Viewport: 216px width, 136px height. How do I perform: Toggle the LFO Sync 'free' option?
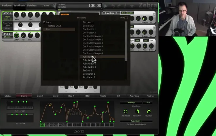[x=137, y=41]
